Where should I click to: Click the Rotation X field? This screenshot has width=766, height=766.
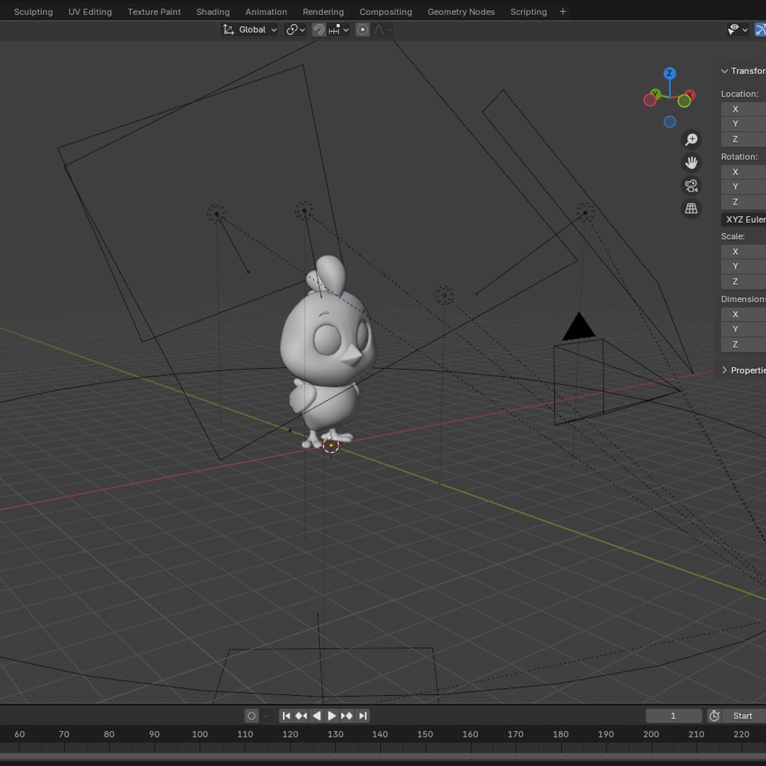tap(743, 172)
